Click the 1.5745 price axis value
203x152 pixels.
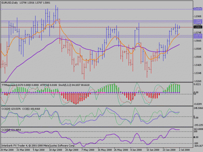click(198, 32)
